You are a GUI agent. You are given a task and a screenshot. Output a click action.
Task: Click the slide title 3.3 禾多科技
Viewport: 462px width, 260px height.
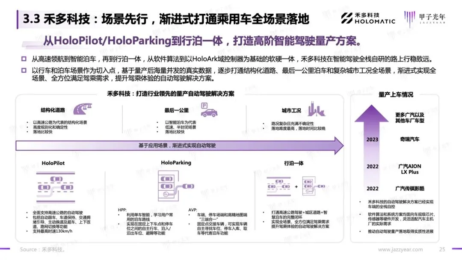(x=166, y=19)
